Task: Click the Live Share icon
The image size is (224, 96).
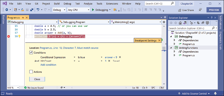Action: [180, 10]
